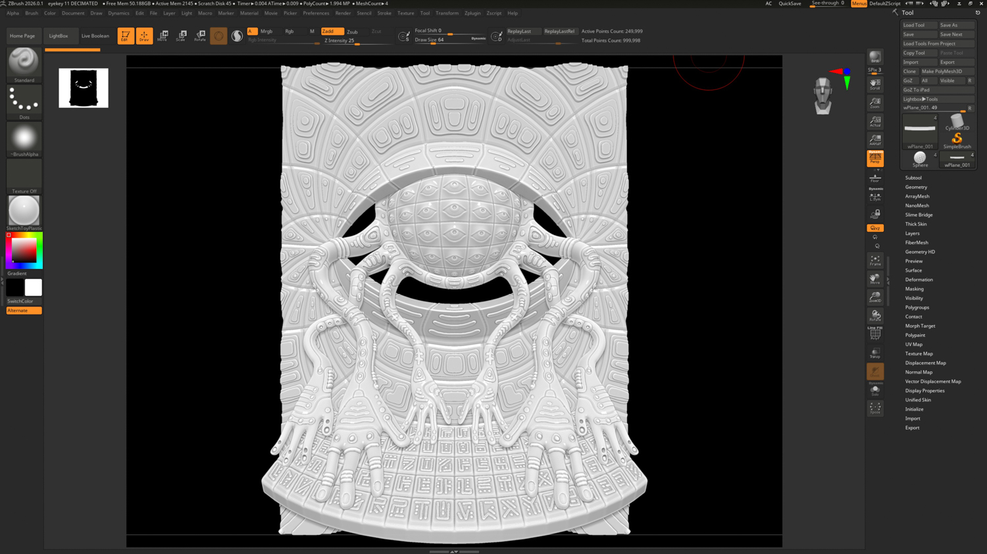Viewport: 987px width, 554px height.
Task: Select the Scale transform tool
Action: click(x=181, y=36)
